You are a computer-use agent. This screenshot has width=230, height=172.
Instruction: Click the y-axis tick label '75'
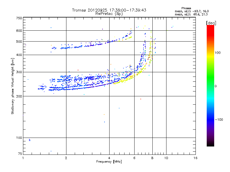click(x=20, y=154)
